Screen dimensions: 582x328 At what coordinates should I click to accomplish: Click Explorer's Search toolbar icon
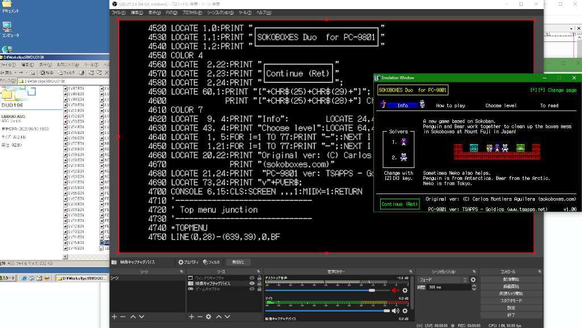pos(47,73)
